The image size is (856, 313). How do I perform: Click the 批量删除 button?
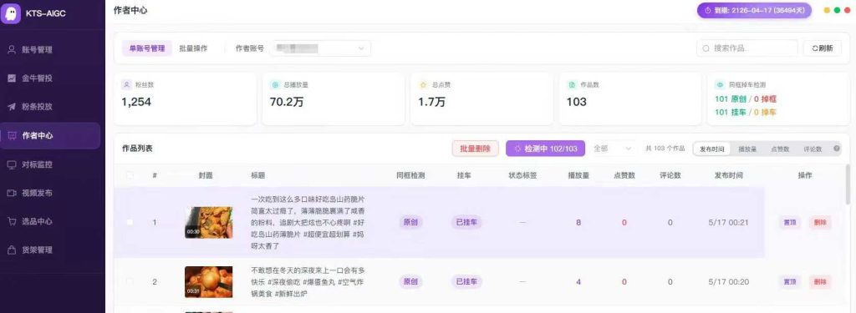coord(475,149)
